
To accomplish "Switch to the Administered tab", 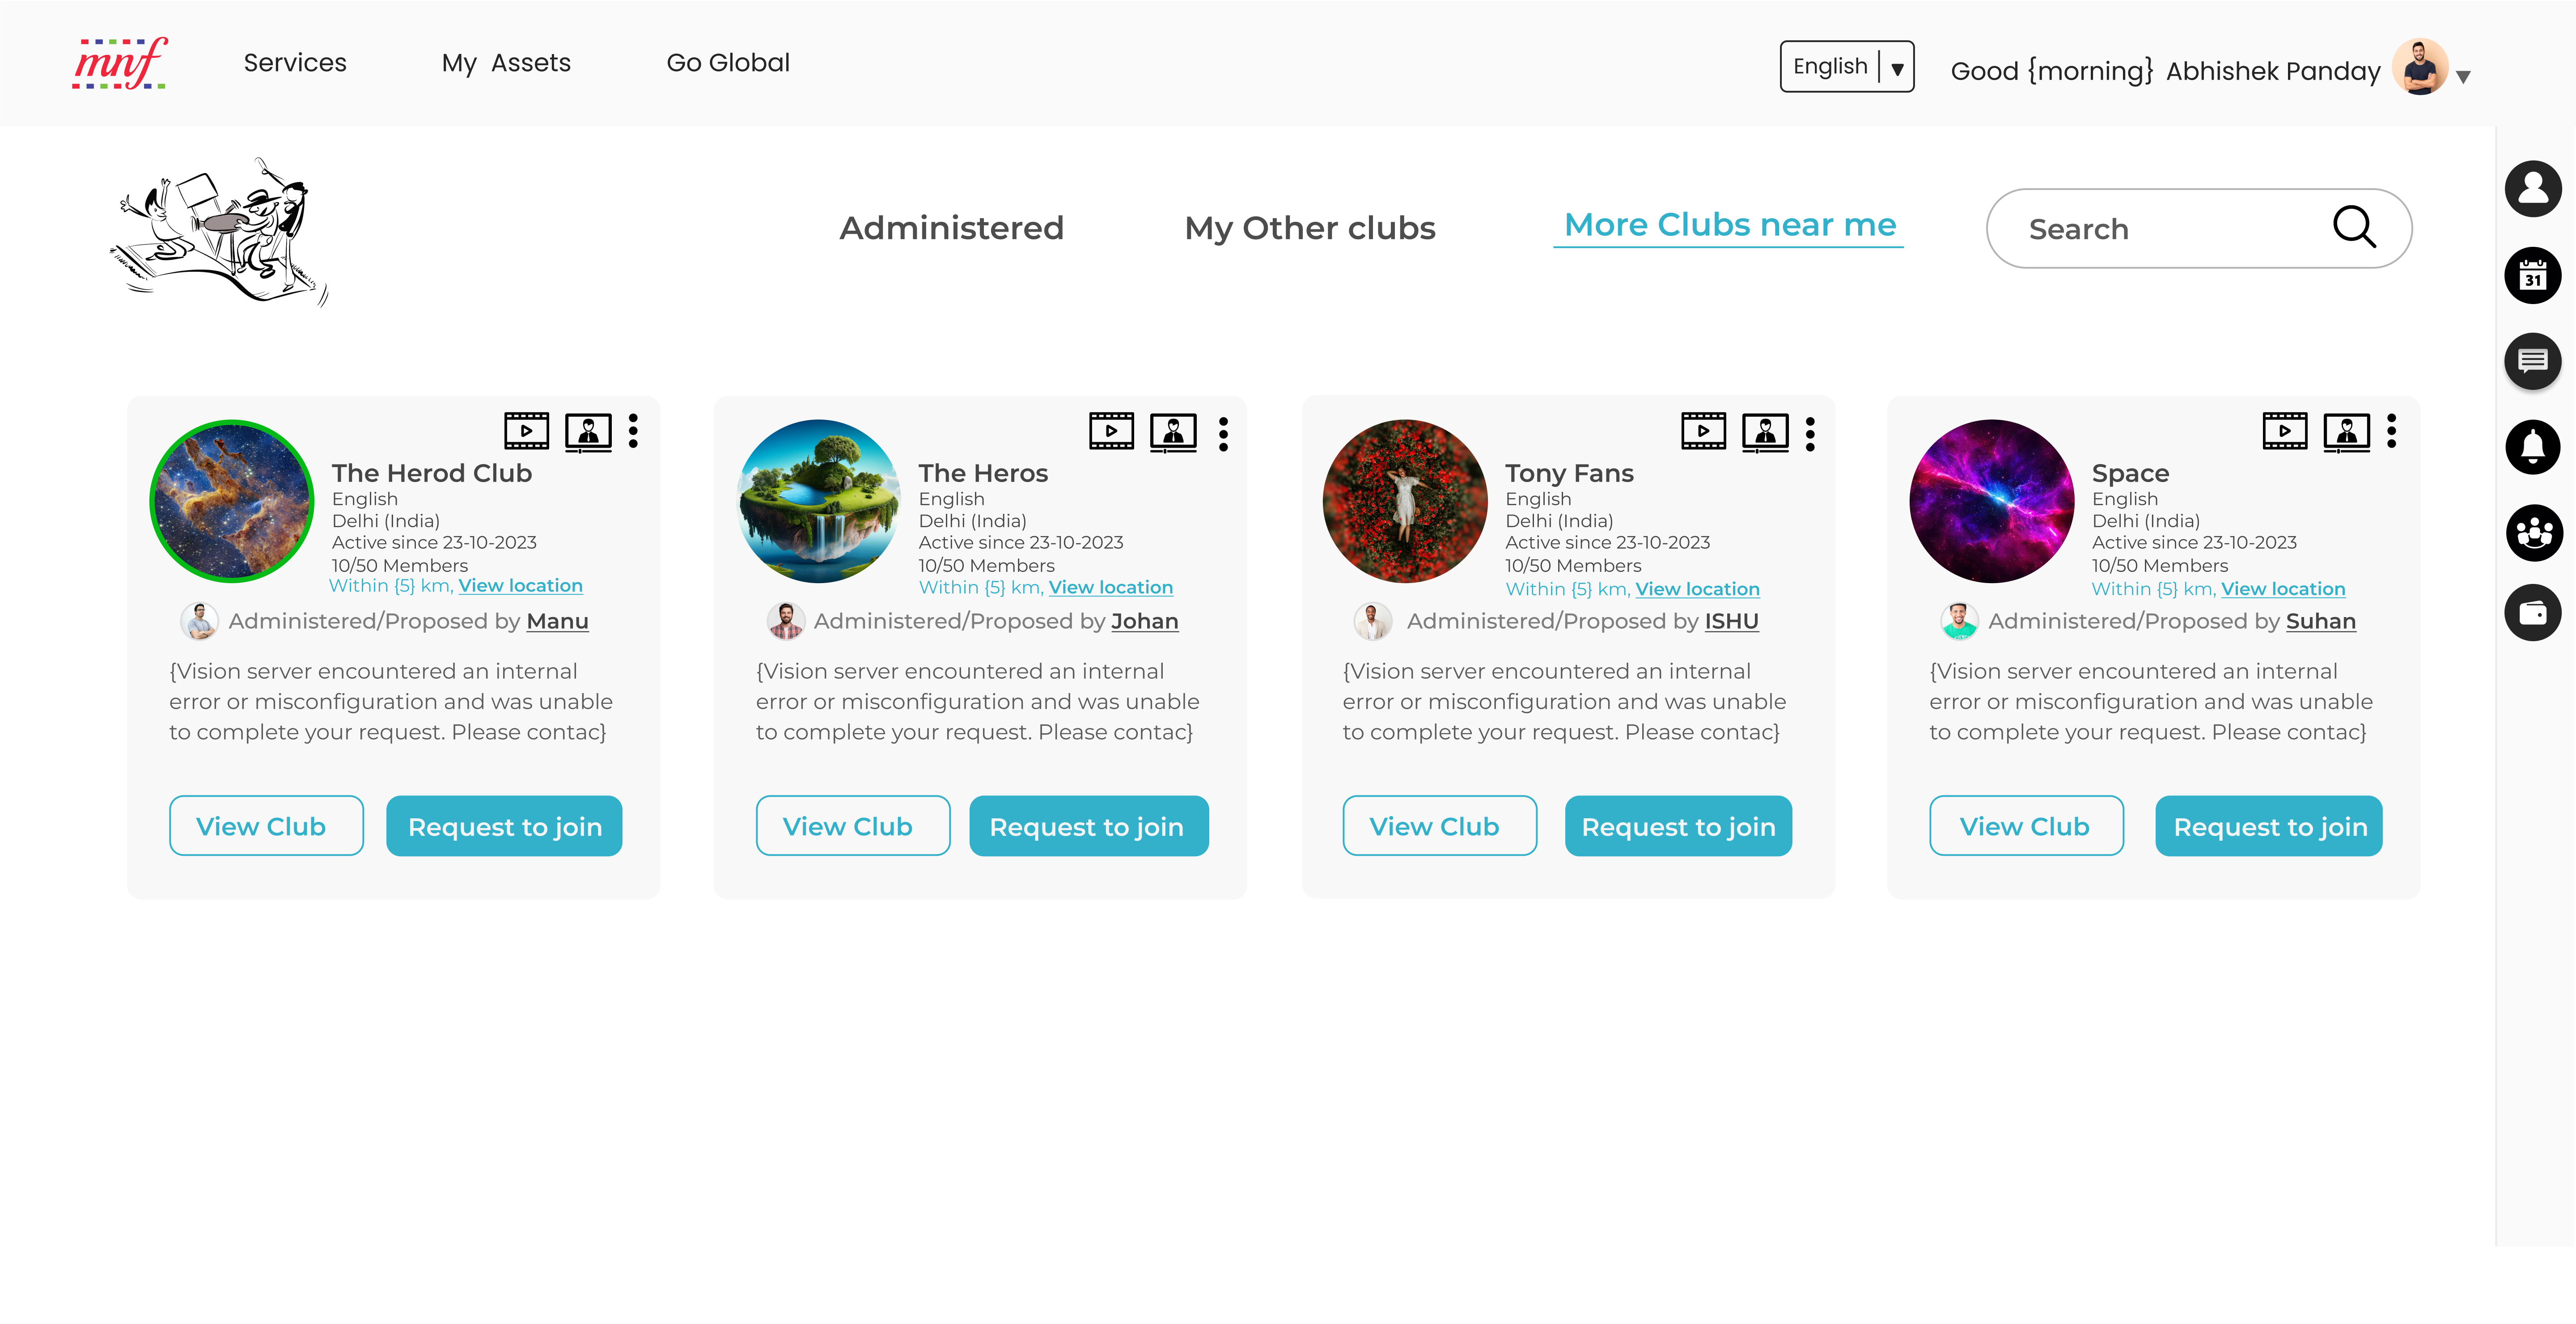I will [x=951, y=228].
